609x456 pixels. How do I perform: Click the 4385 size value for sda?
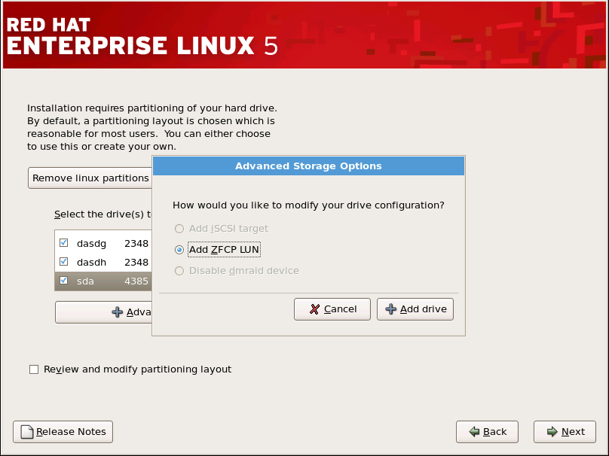click(x=136, y=281)
